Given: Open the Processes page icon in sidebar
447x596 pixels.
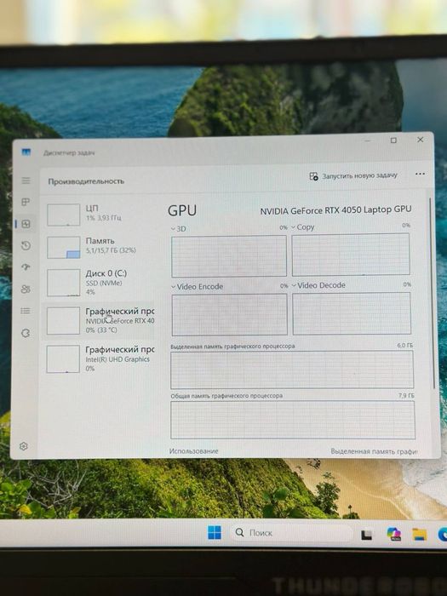Looking at the screenshot, I should [x=26, y=202].
